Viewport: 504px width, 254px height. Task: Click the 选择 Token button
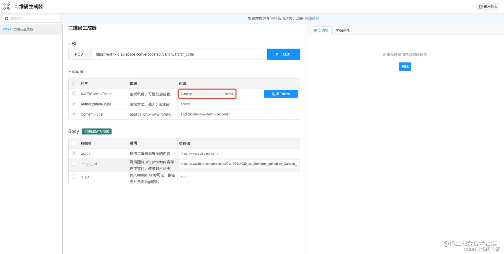point(280,94)
